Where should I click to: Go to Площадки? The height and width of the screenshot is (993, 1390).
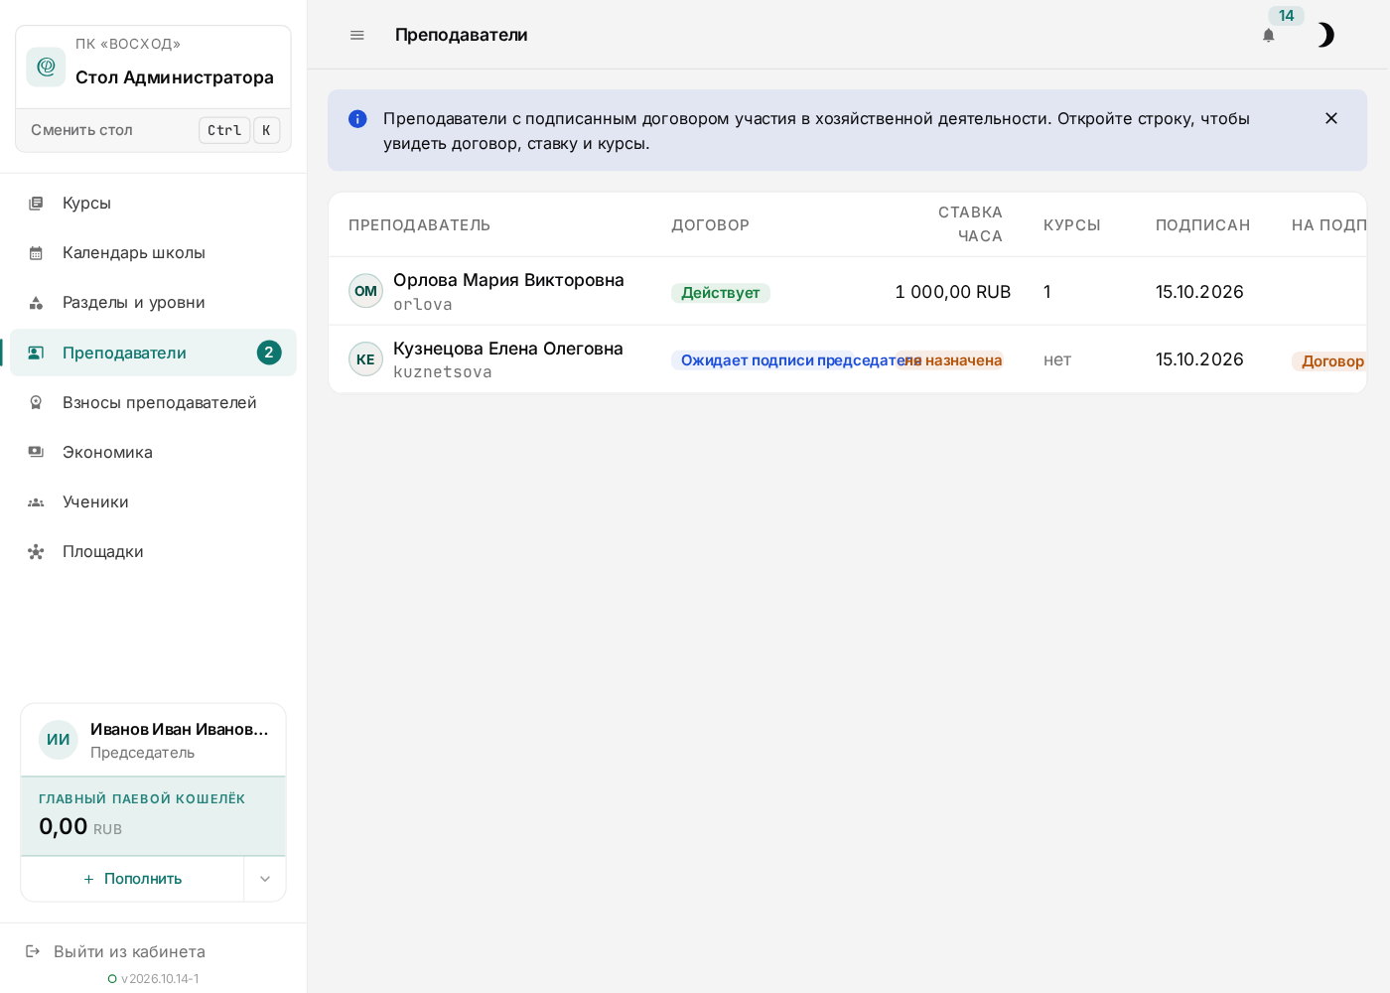tap(153, 551)
